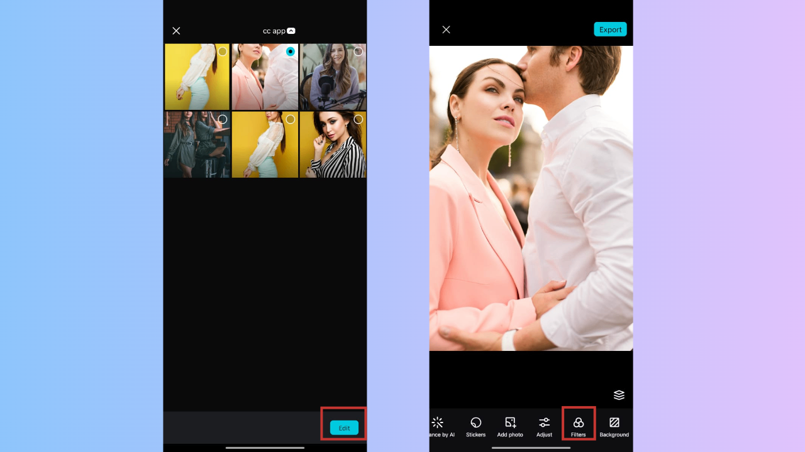Open the Adjust tool

coord(544,426)
